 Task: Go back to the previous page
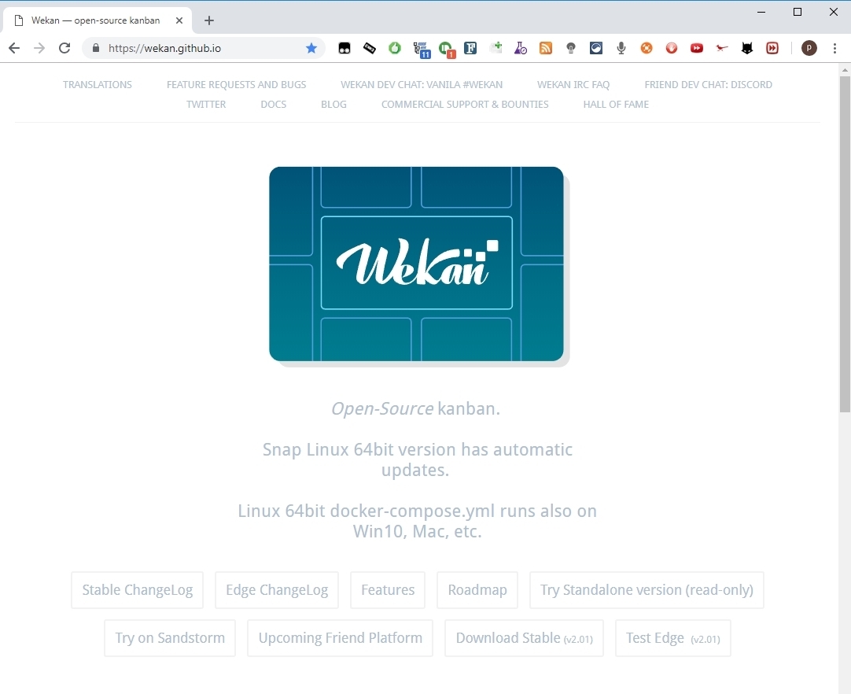15,48
